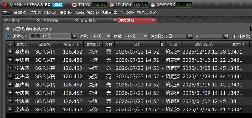252x118 pixels.
Task: Expand order row 13421
Action: [x=10, y=93]
